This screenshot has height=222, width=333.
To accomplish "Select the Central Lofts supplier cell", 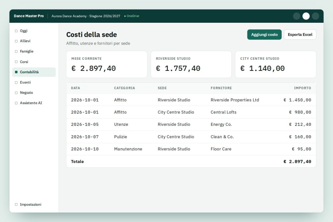I will (223, 112).
